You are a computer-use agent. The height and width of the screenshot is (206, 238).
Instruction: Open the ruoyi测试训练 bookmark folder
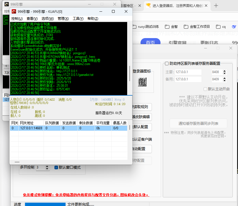[x=146, y=27]
